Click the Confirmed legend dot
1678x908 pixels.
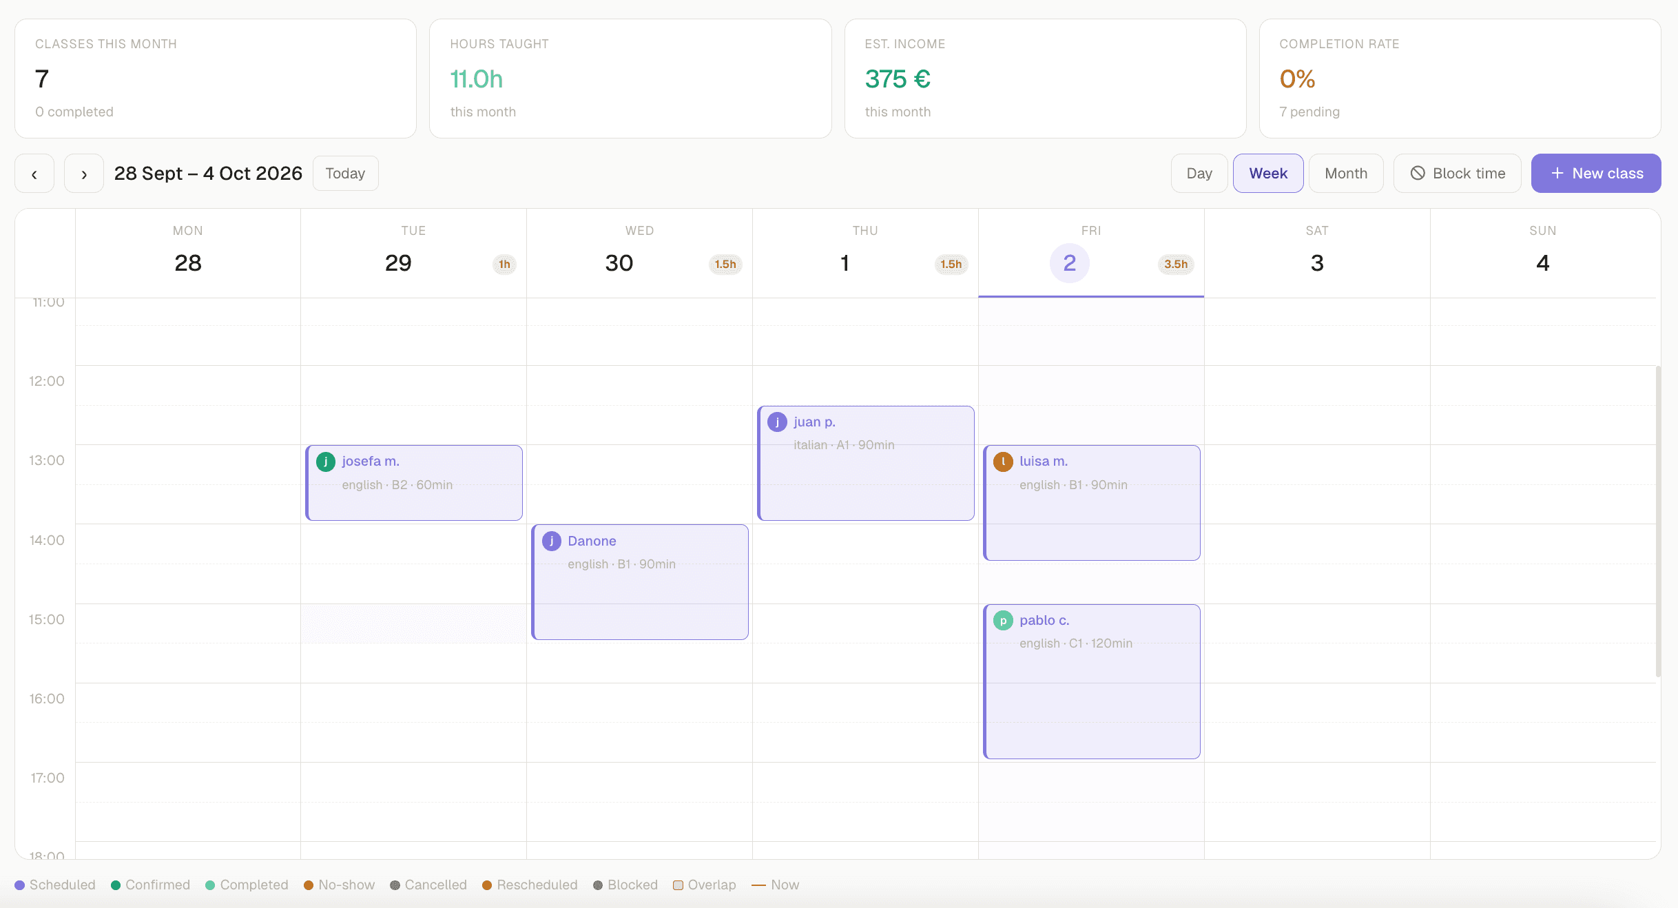116,885
